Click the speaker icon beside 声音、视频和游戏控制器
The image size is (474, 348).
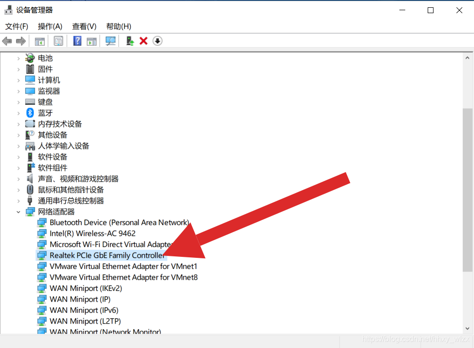coord(30,178)
